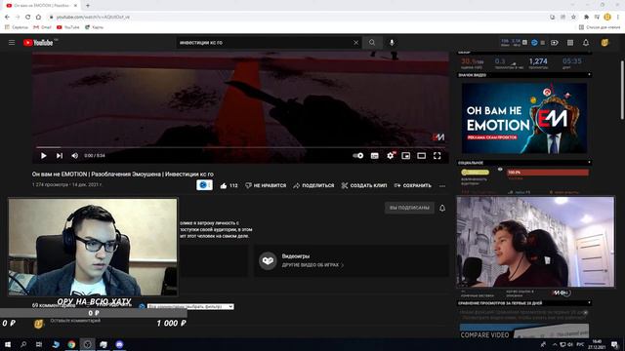The height and width of the screenshot is (351, 625).
Task: Switch to miniplayer mode
Action: (x=406, y=156)
